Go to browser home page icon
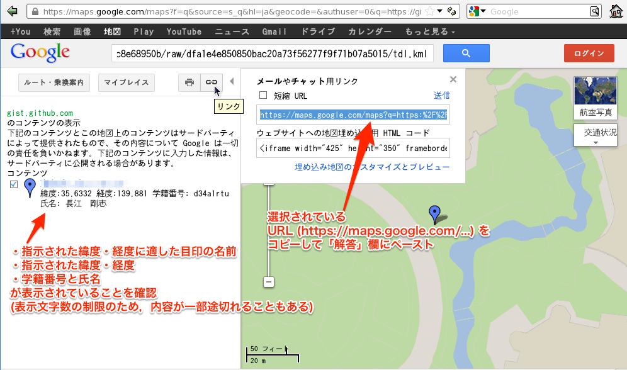The height and width of the screenshot is (370, 627). point(616,11)
